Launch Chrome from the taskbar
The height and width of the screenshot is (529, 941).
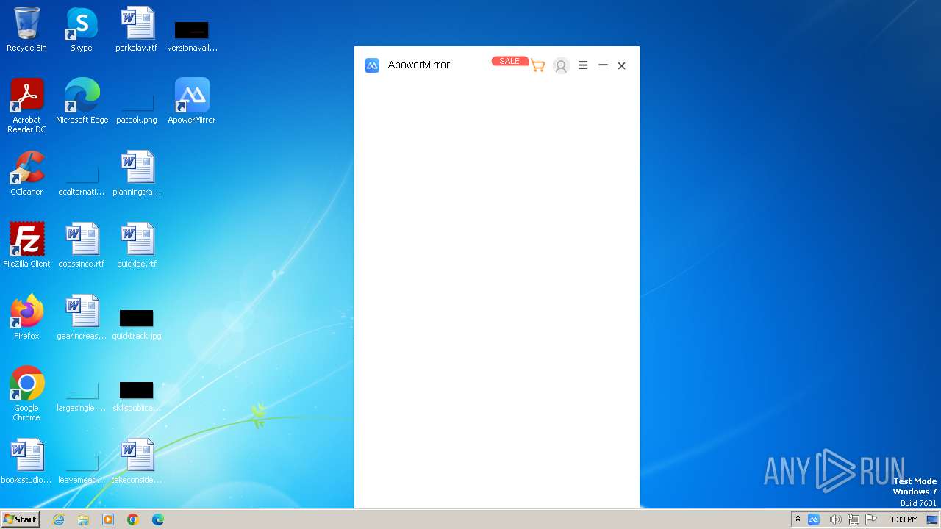(x=133, y=519)
